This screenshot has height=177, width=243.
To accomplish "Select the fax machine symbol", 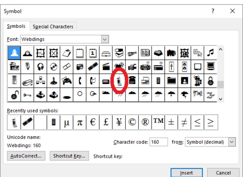I will click(145, 81).
